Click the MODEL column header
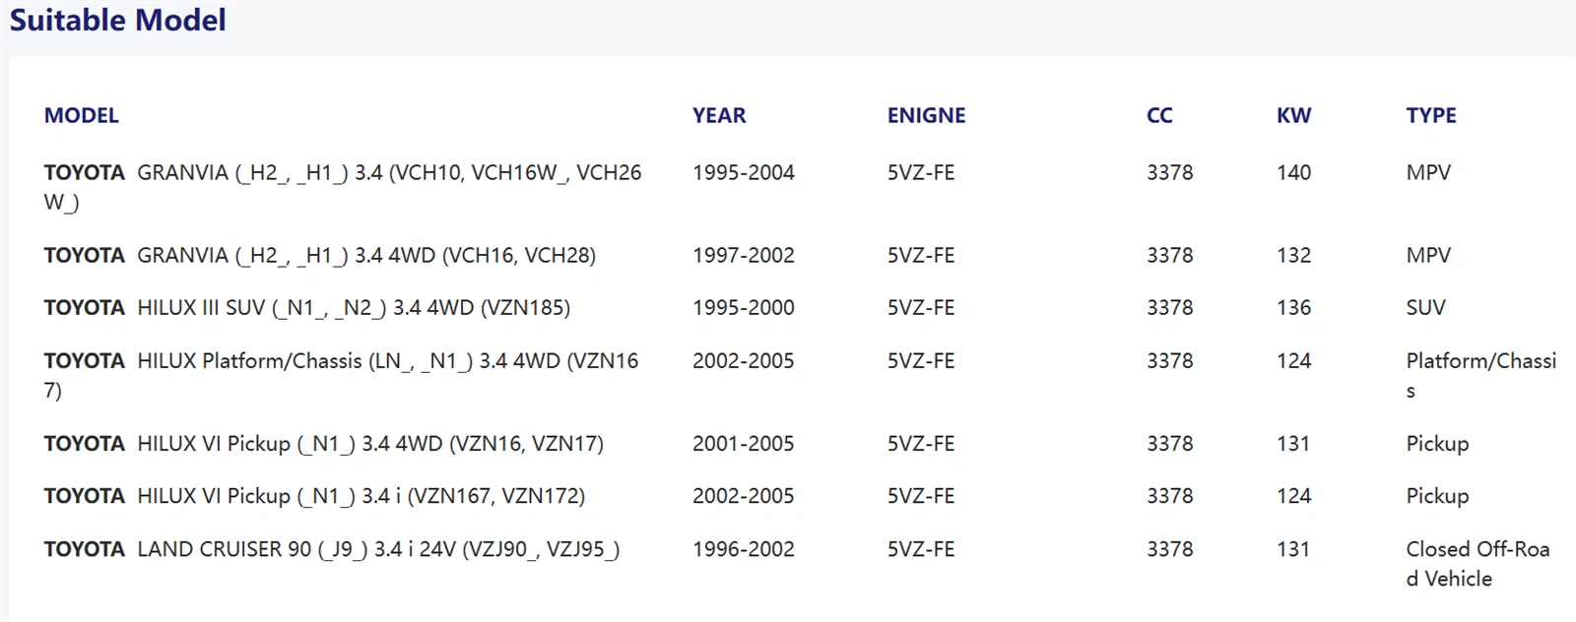Viewport: 1576px width, 622px height. (81, 115)
